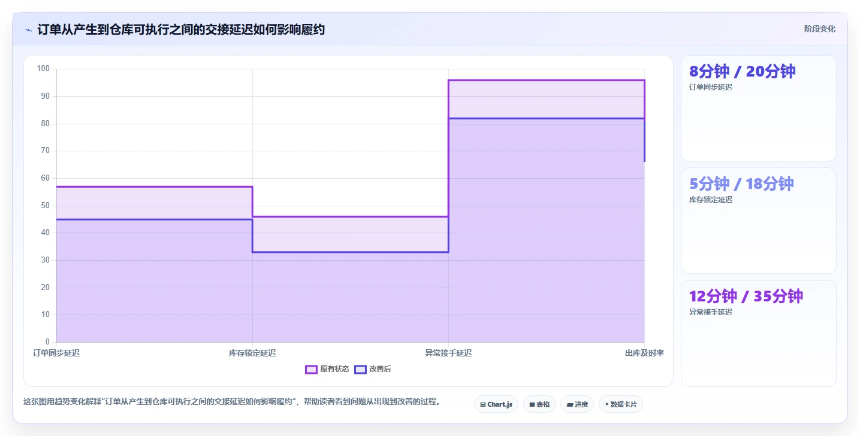Click the 库存锁定延迟 x-axis label
Viewport: 860px width, 436px height.
(252, 353)
